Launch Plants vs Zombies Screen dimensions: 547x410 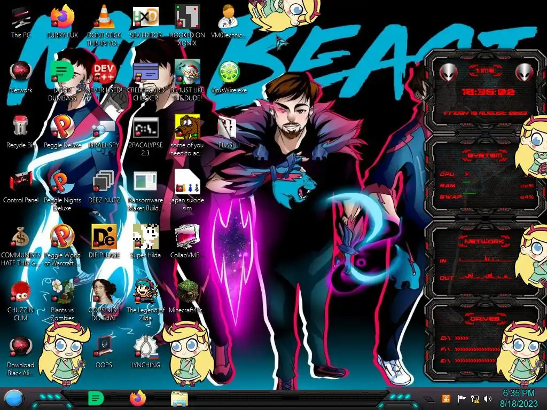62,301
